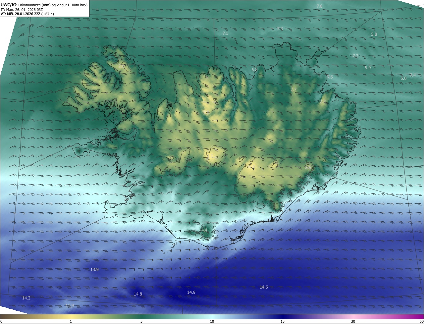Click the 7.6 precipitation value on the map
Viewport: 424px width, 324px height.
319,6
